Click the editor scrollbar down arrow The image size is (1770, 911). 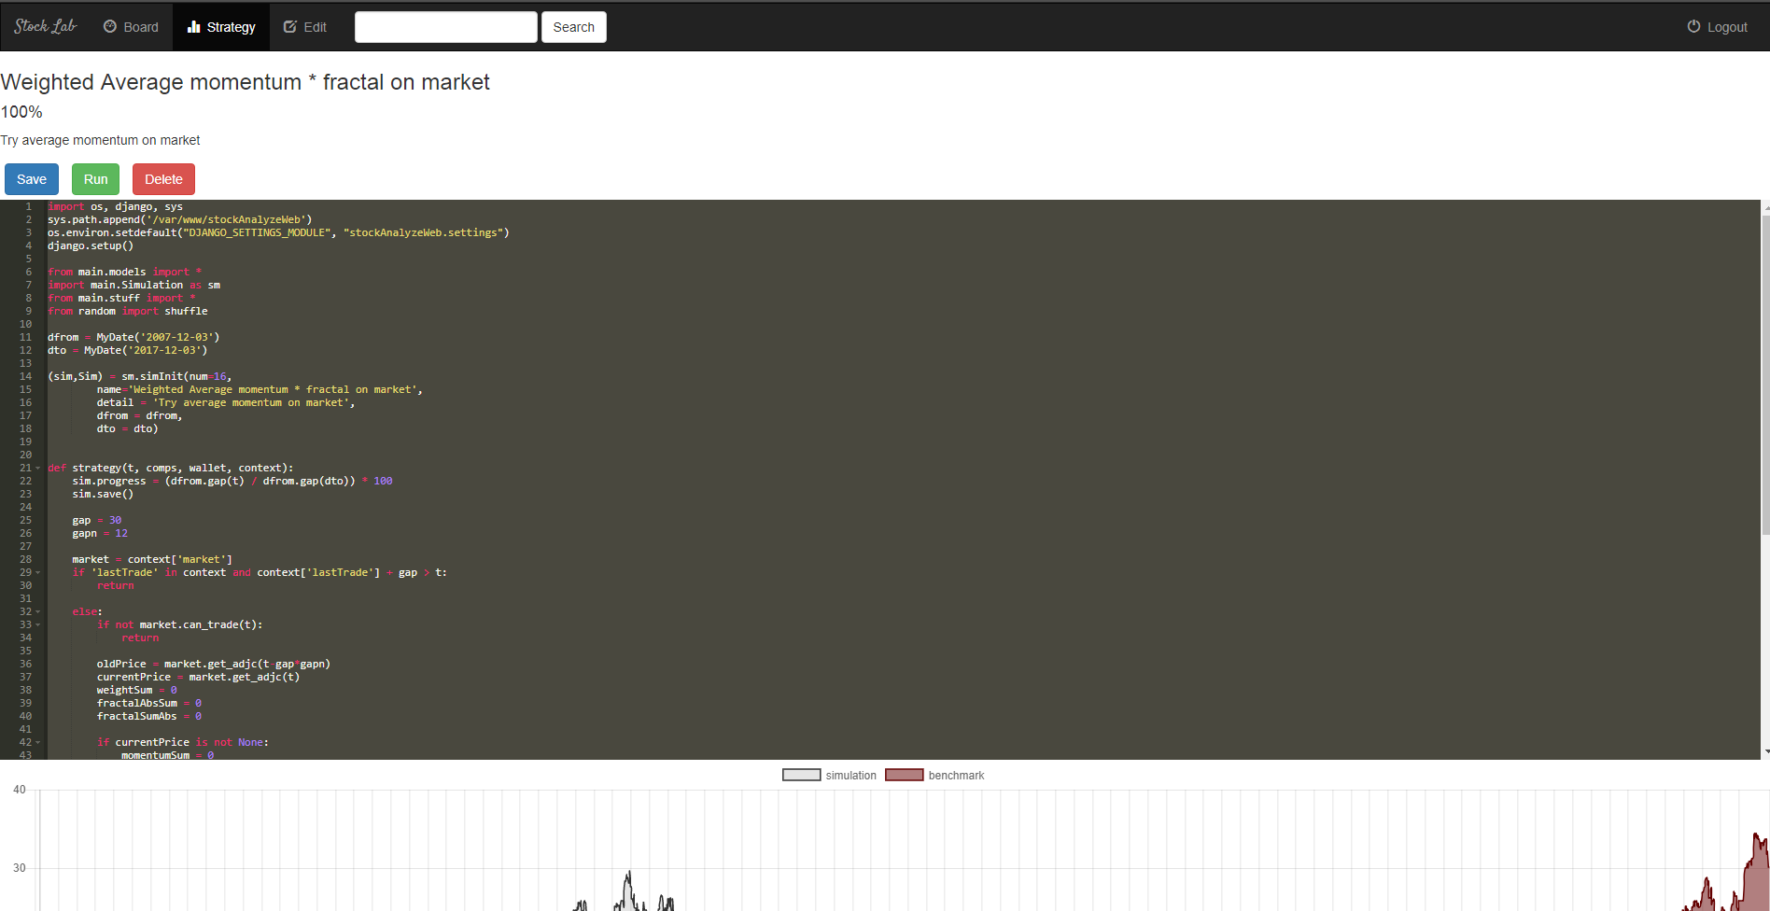click(x=1763, y=752)
